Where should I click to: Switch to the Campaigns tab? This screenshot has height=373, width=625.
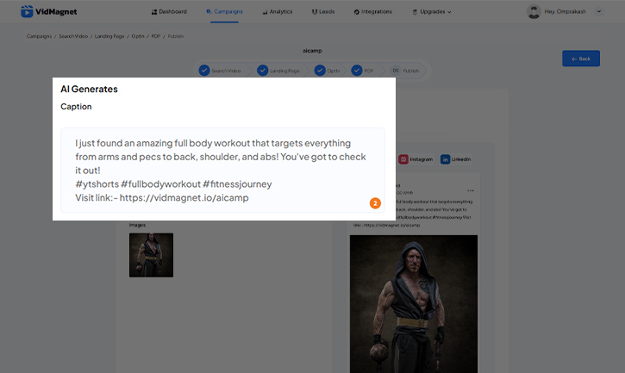(223, 12)
